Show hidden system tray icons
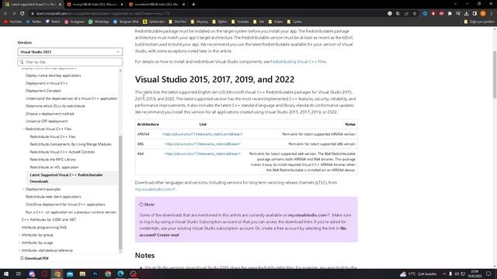 (x=444, y=274)
